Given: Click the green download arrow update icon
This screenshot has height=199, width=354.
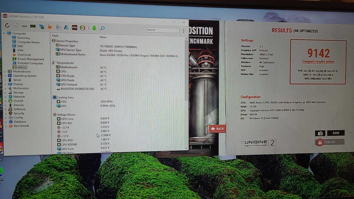Looking at the screenshot, I should click(94, 28).
